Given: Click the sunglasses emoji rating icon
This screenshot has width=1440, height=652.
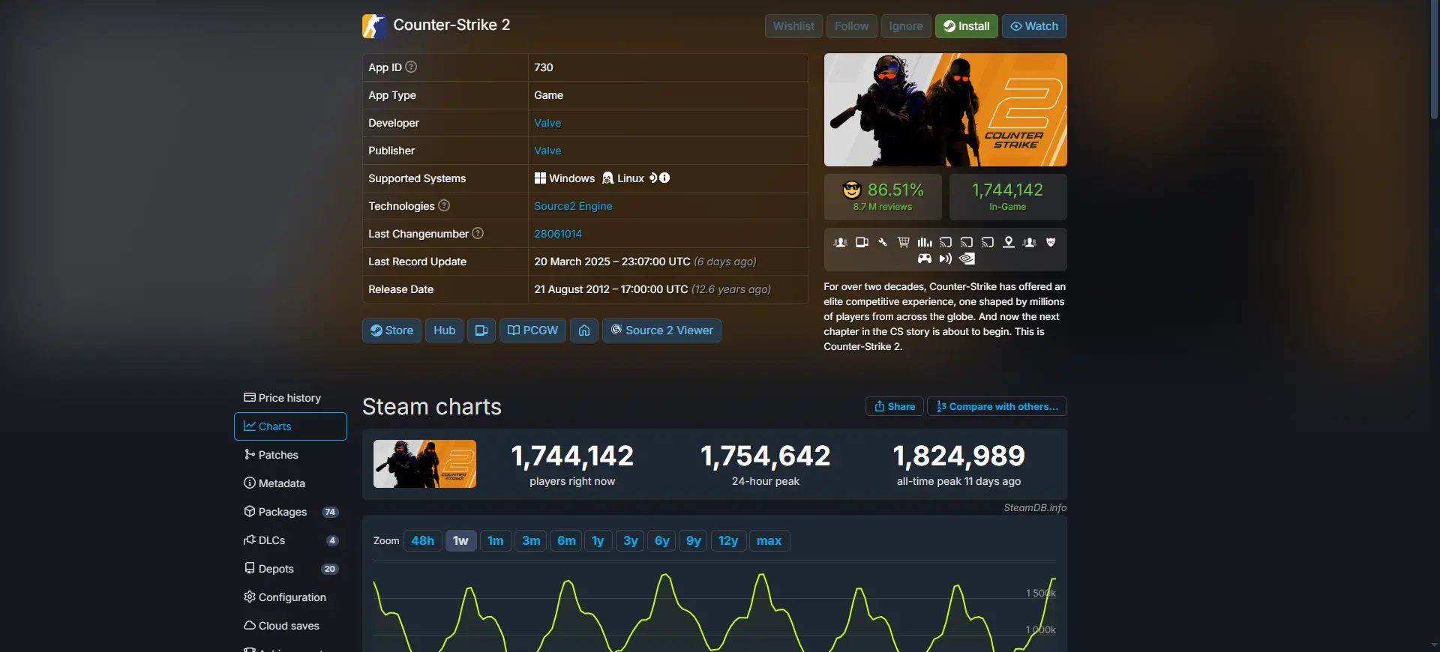Looking at the screenshot, I should (851, 190).
